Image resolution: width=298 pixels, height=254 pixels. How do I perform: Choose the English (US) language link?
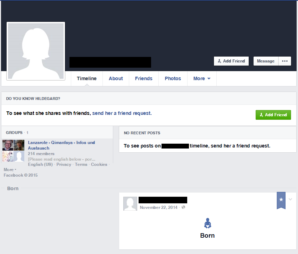(40, 164)
